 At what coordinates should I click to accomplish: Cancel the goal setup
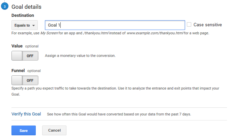(54, 131)
